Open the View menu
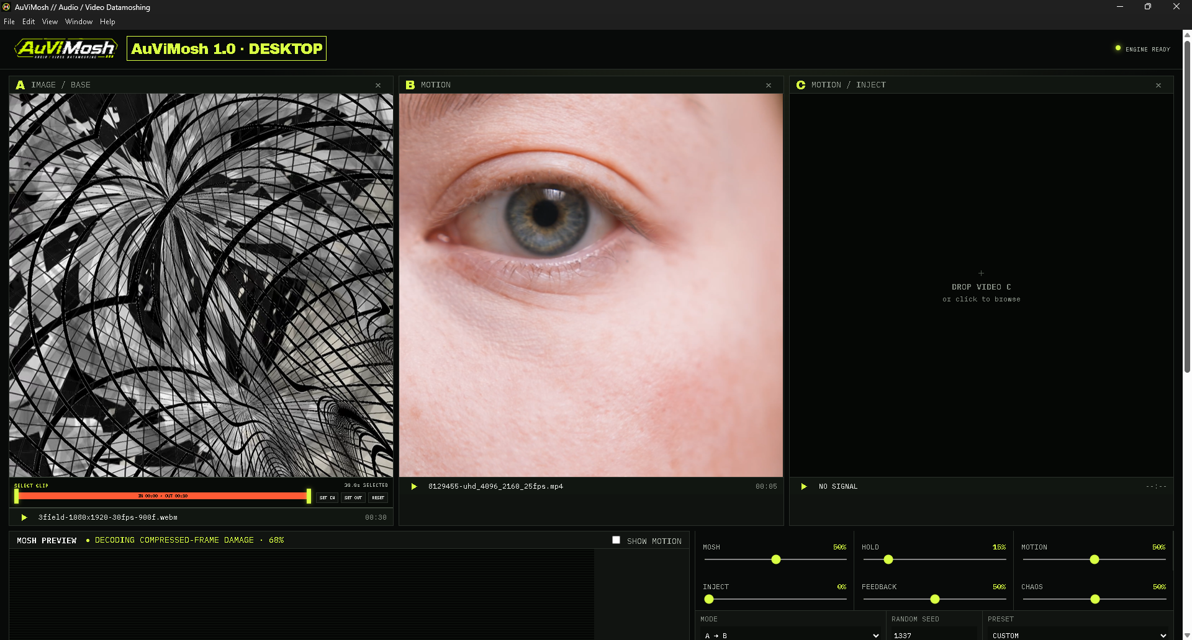Screen dimensions: 1192x640 click(50, 22)
